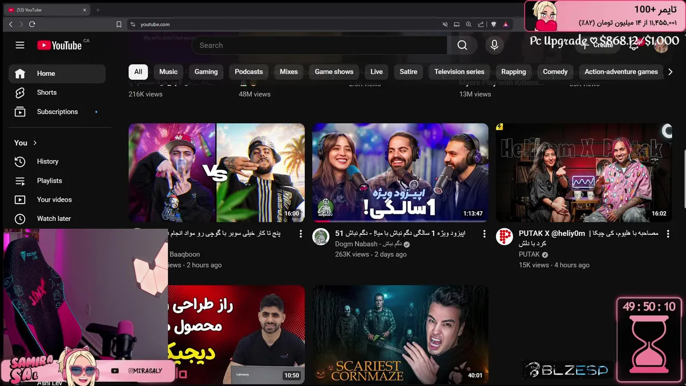The image size is (686, 386).
Task: Show next category chips with right arrow
Action: coord(670,72)
